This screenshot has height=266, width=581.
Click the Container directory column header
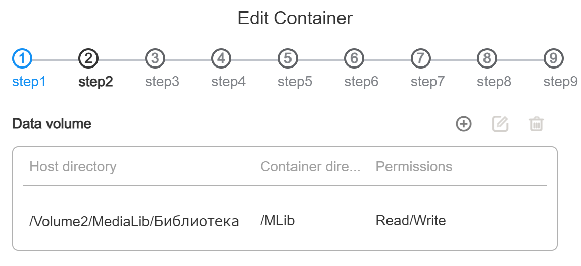click(310, 167)
